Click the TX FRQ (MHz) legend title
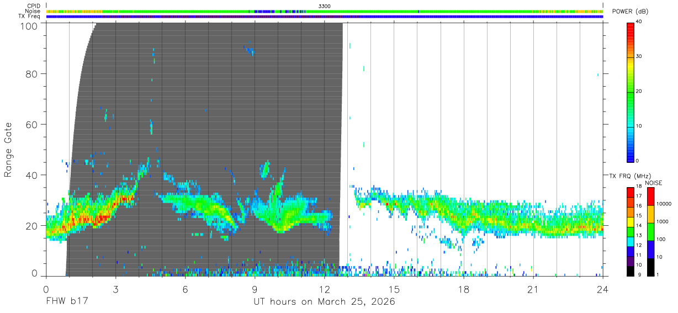The width and height of the screenshot is (678, 313). [630, 176]
